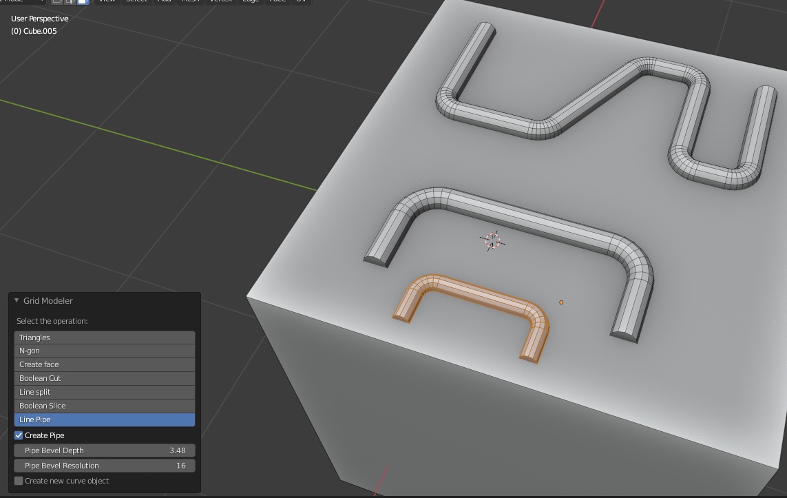Viewport: 787px width, 498px height.
Task: Select the Boolean Slice operation
Action: click(104, 405)
